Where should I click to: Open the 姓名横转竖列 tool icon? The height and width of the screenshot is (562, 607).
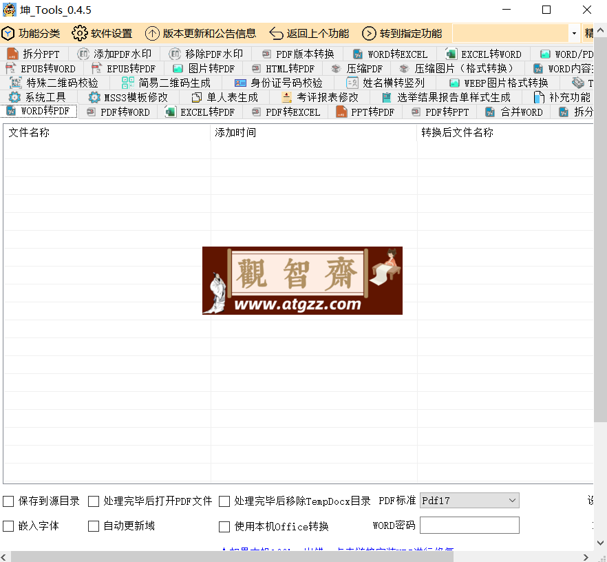(352, 83)
